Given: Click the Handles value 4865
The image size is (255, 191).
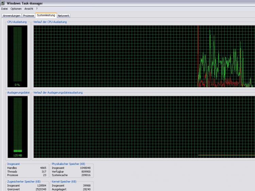Looking at the screenshot, I should click(43, 168).
